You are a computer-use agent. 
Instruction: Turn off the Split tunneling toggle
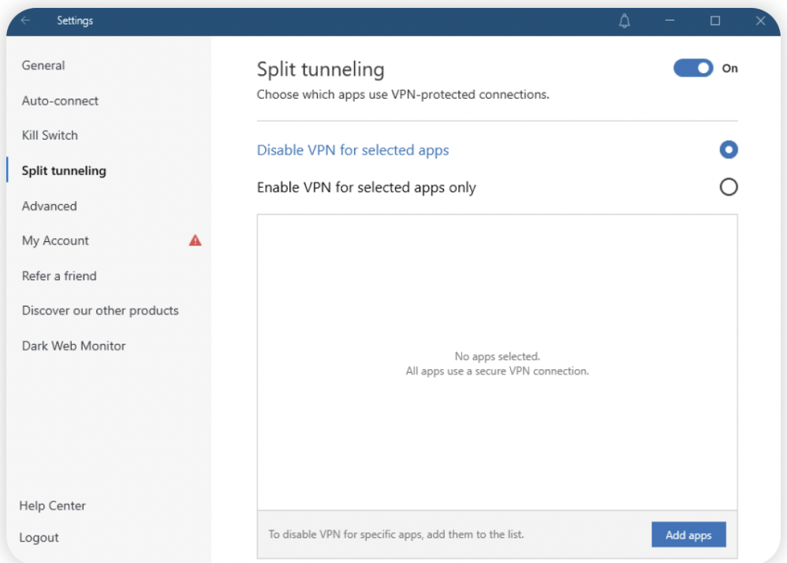(x=693, y=69)
